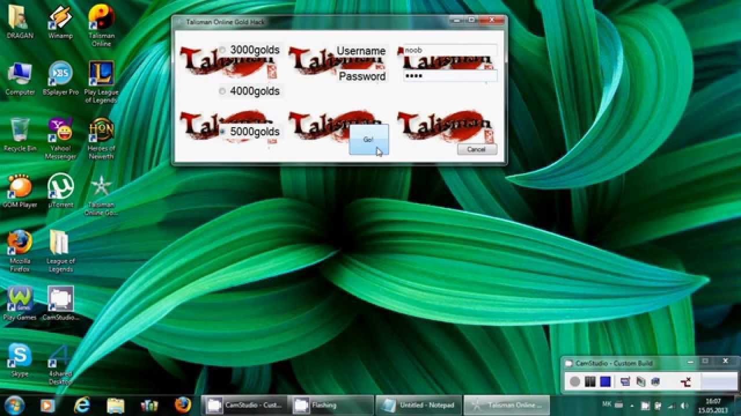Viewport: 741px width, 416px height.
Task: Open Play League of Legends shortcut
Action: click(101, 82)
